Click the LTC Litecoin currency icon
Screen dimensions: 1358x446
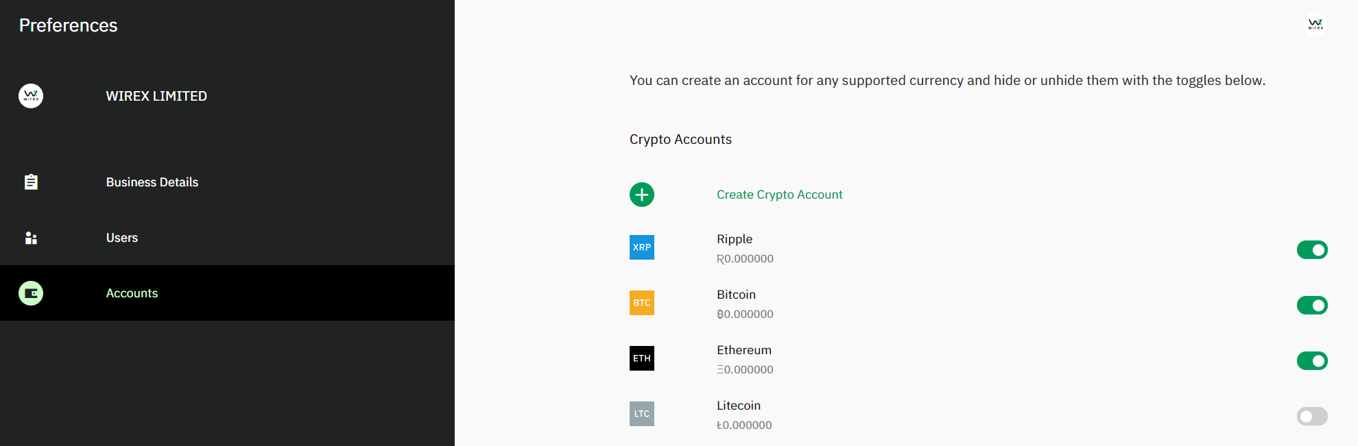(x=642, y=414)
